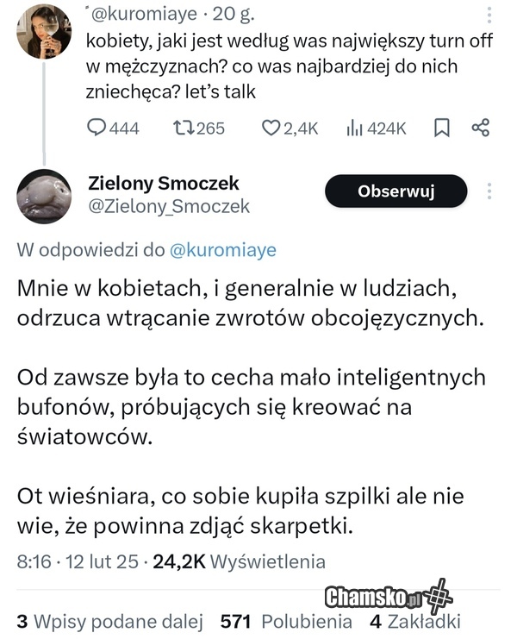Open the Zielony Smoczek display name
The width and height of the screenshot is (517, 639).
point(164,183)
